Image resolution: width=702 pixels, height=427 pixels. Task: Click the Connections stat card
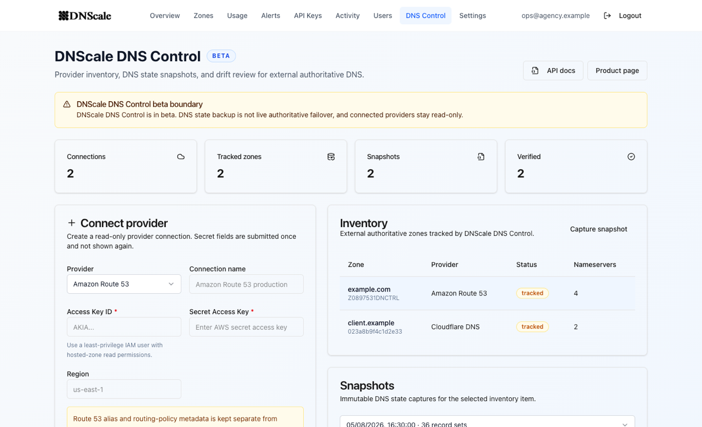126,166
